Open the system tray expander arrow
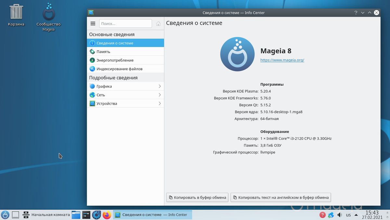 click(356, 214)
